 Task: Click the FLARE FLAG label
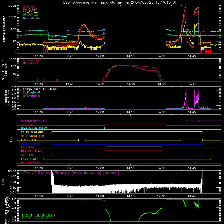tap(29, 140)
